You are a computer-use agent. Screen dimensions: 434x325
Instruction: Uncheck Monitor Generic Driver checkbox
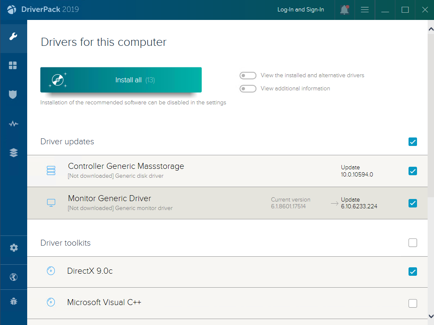point(413,203)
